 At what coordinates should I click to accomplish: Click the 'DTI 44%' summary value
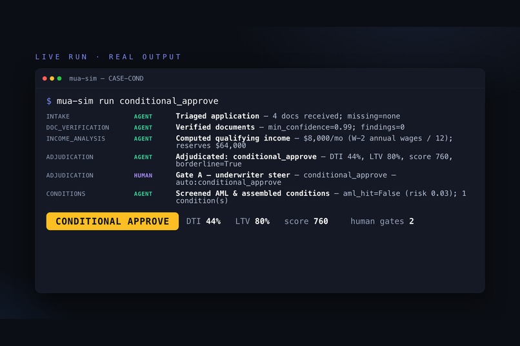(203, 221)
